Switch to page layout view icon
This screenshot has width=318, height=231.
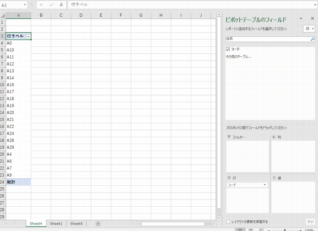[251, 230]
